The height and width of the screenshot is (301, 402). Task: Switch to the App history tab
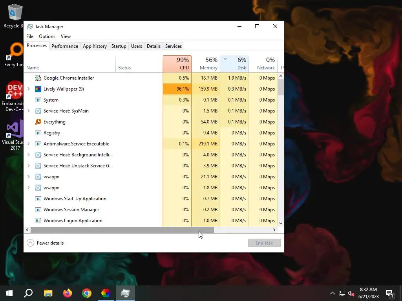coord(95,46)
